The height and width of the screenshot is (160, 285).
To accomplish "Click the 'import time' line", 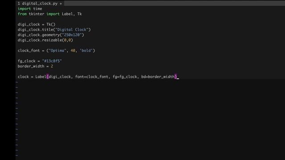I will click(x=30, y=9).
